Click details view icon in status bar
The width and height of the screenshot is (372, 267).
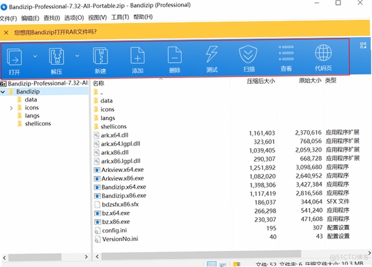click(211, 264)
